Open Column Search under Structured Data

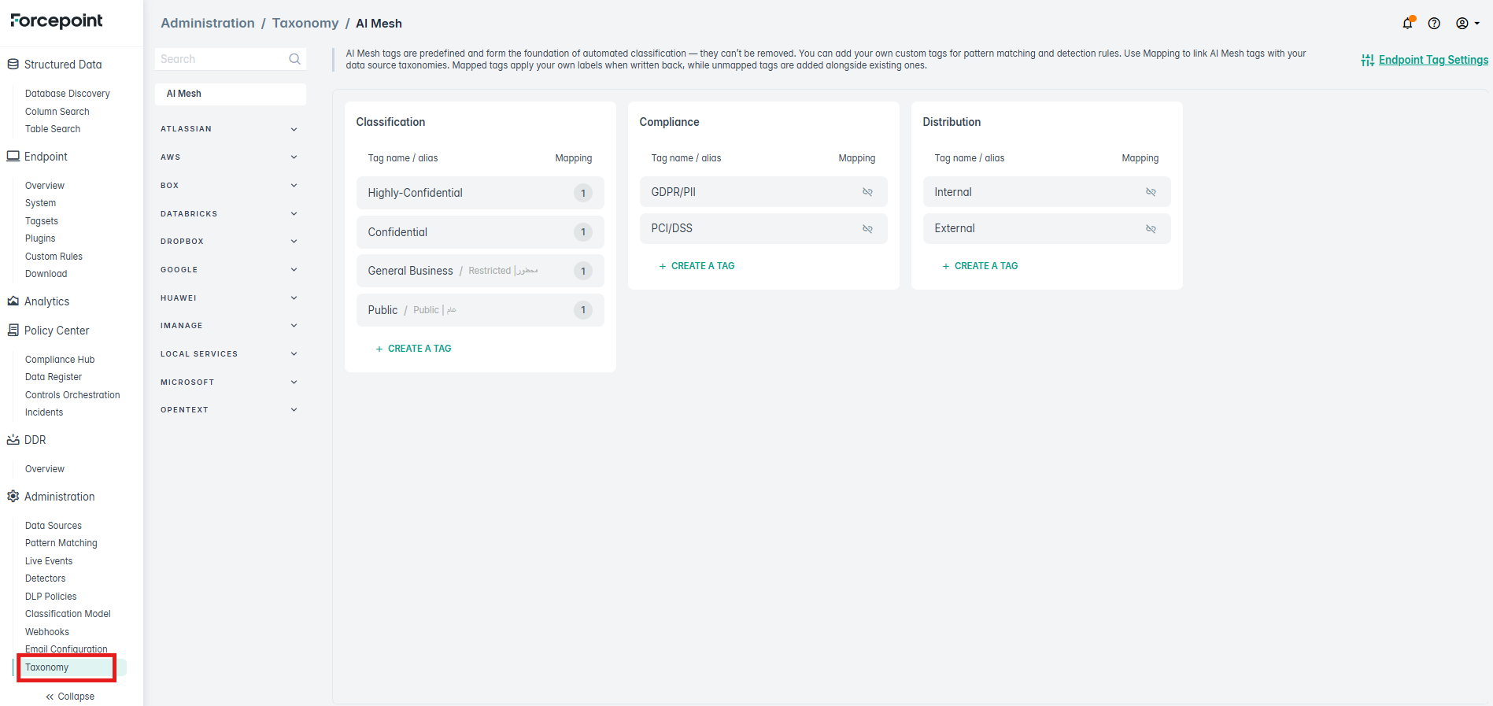[x=57, y=112]
